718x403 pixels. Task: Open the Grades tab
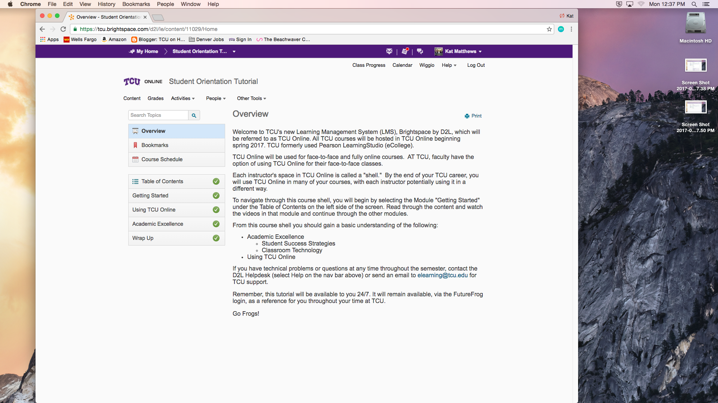point(156,99)
